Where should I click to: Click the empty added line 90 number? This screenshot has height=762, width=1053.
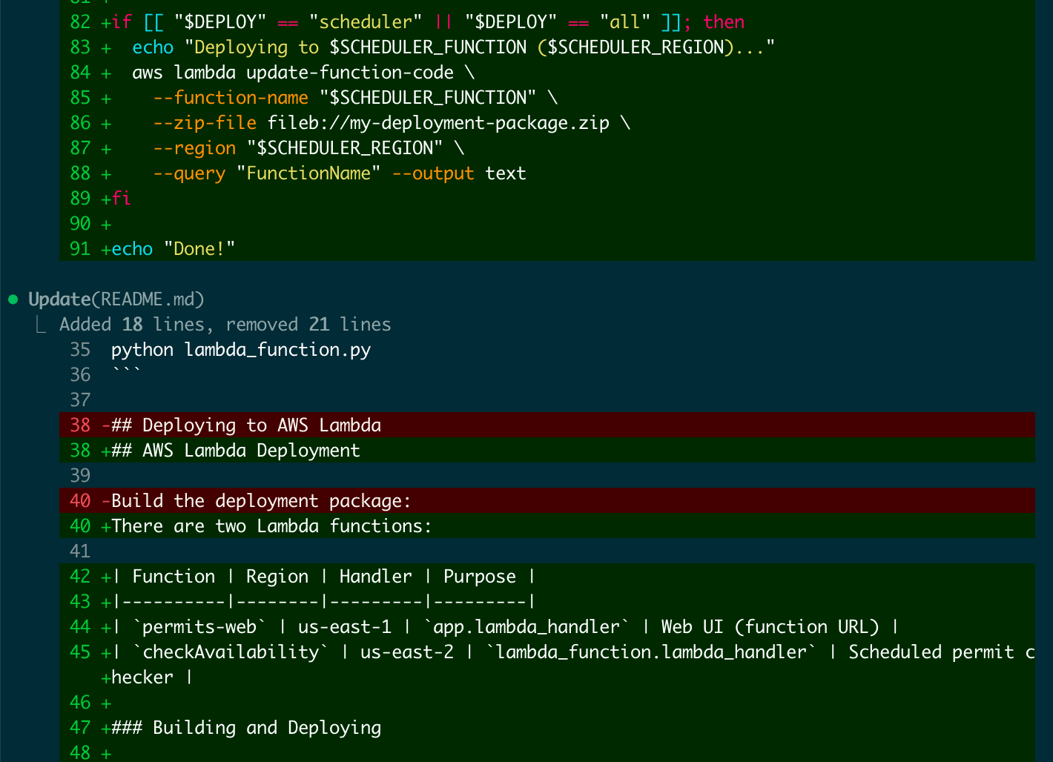tap(80, 224)
